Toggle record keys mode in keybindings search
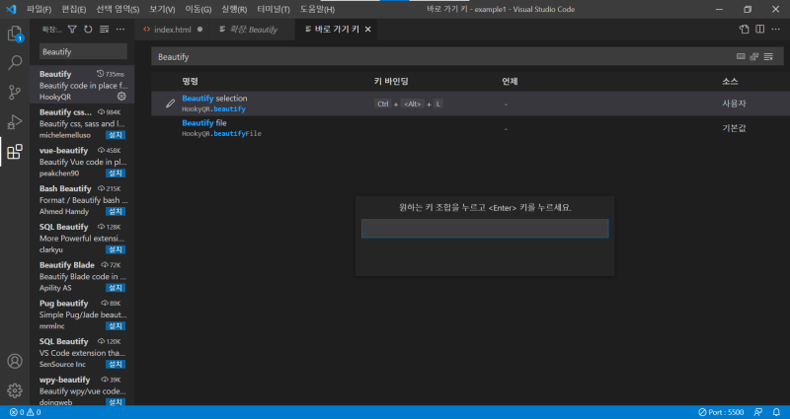This screenshot has width=790, height=419. pos(741,57)
